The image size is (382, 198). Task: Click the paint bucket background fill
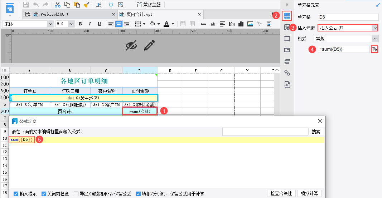pyautogui.click(x=153, y=24)
